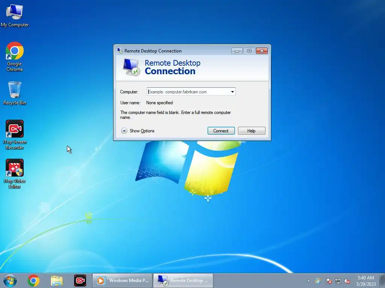The height and width of the screenshot is (288, 385).
Task: Expand Show Options in Remote Desktop
Action: (138, 131)
